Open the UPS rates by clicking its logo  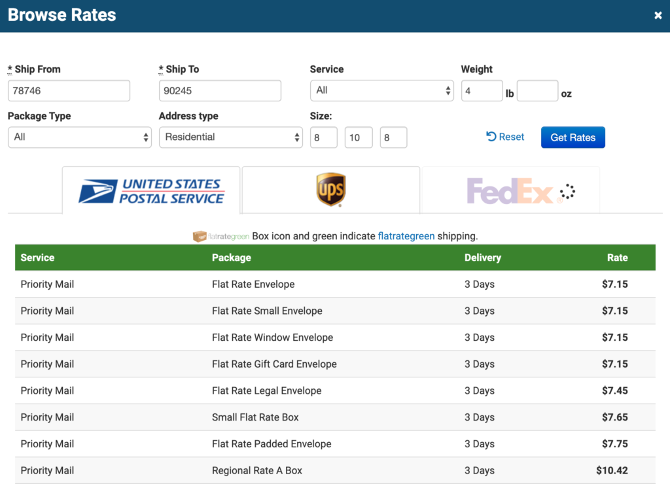[x=330, y=190]
